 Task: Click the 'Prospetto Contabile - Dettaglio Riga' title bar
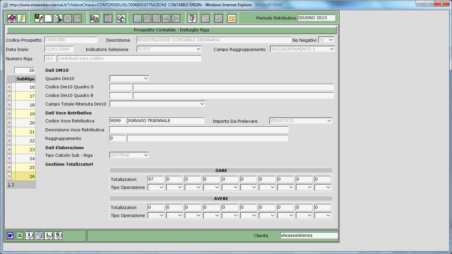[171, 30]
